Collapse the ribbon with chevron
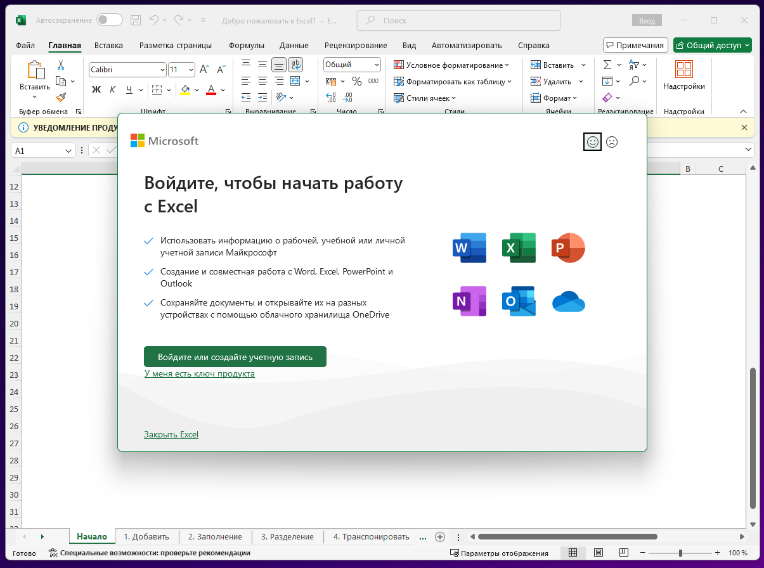Screen dimensions: 764x568 (744, 112)
